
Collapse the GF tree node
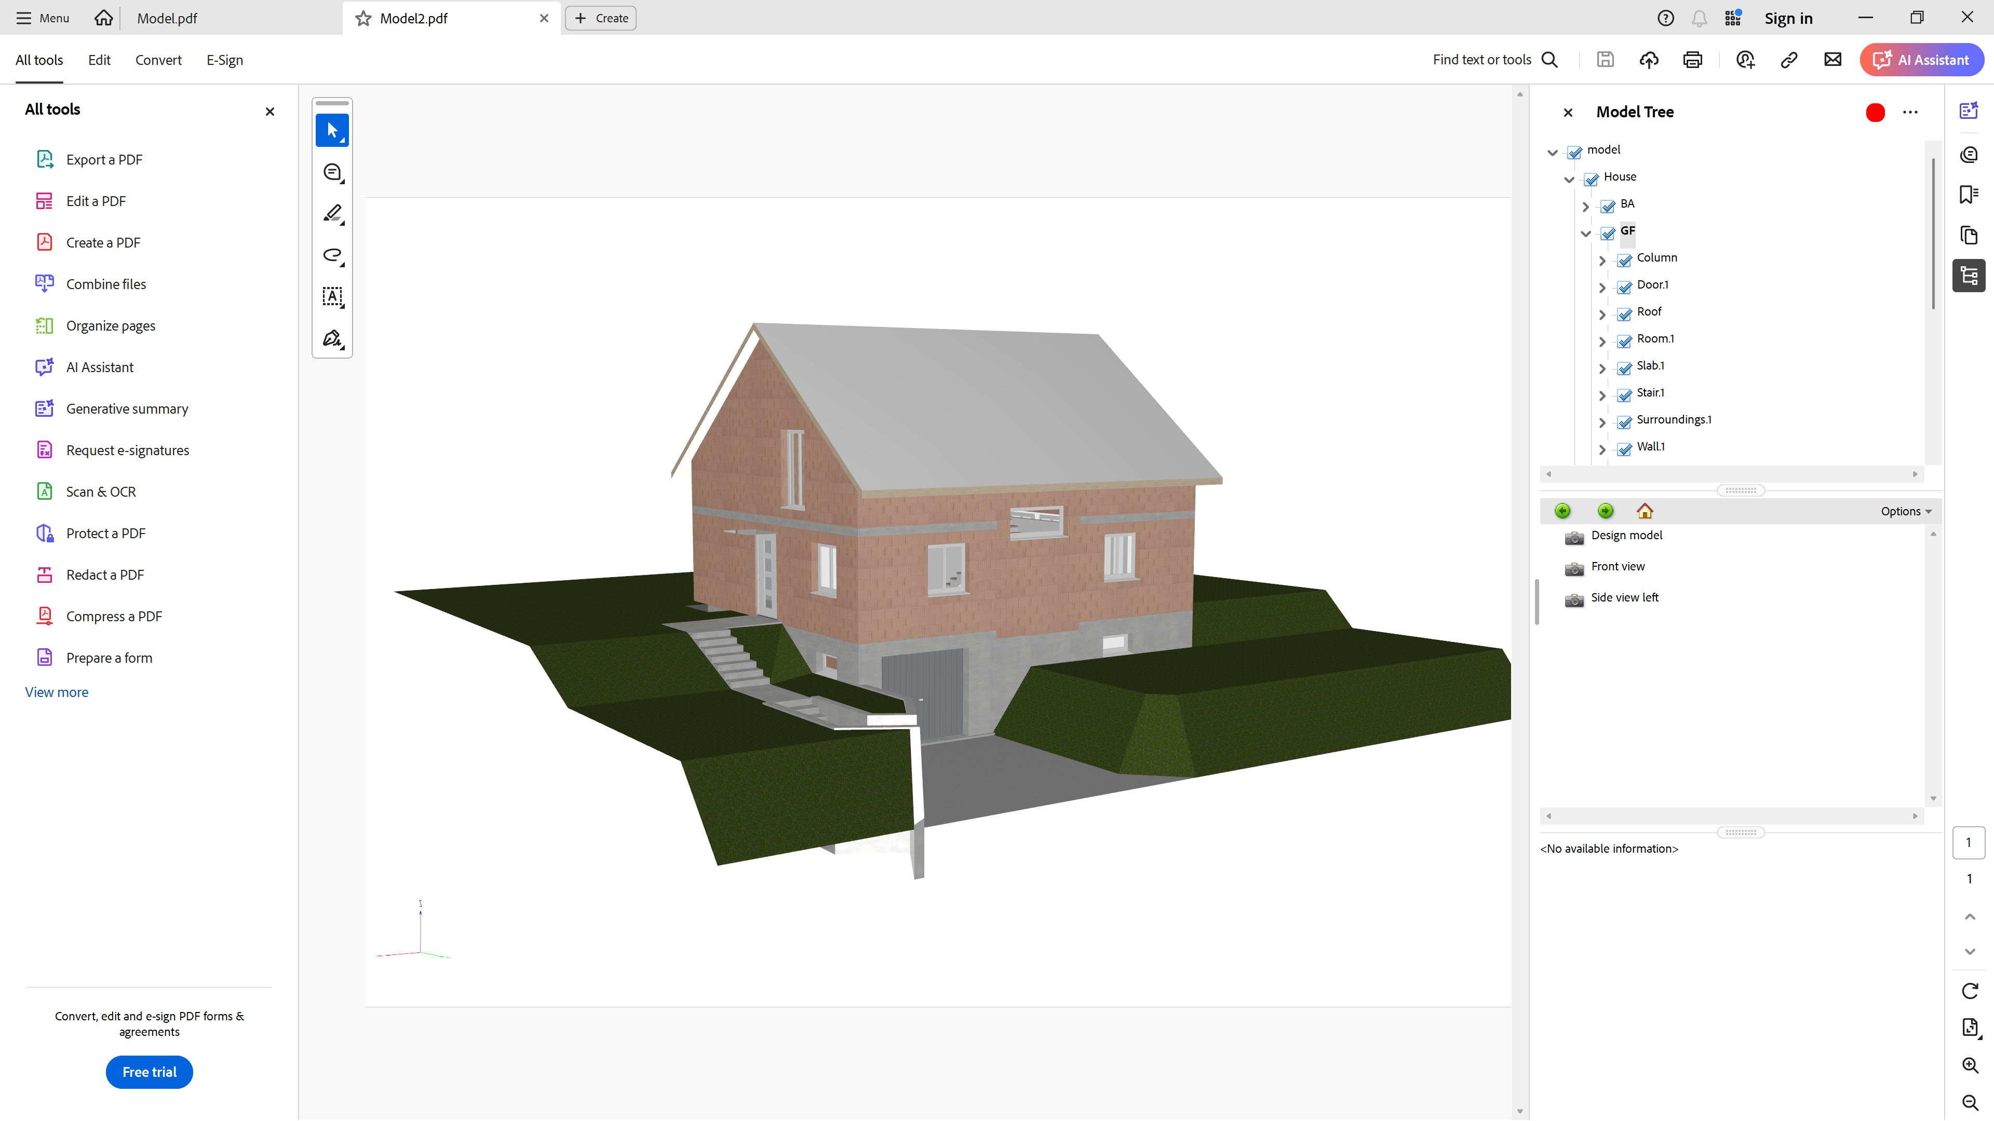click(1585, 233)
